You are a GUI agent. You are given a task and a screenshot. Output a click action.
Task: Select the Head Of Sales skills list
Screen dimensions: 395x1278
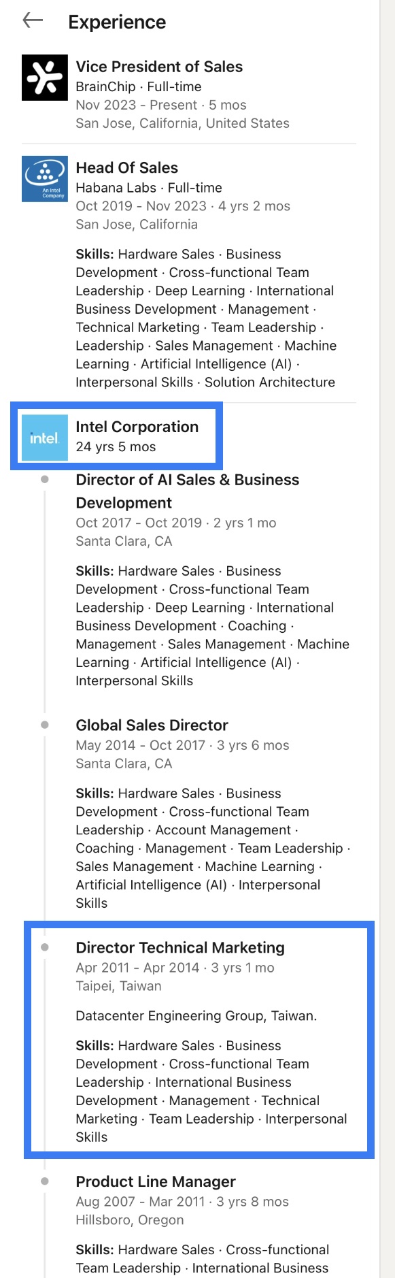click(207, 318)
